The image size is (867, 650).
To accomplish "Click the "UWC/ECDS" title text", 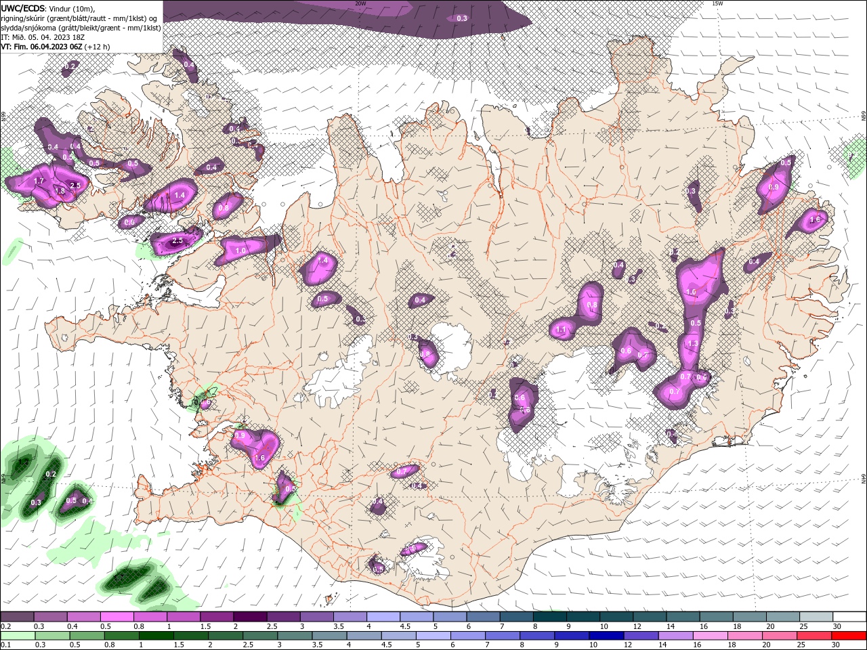I will [23, 8].
